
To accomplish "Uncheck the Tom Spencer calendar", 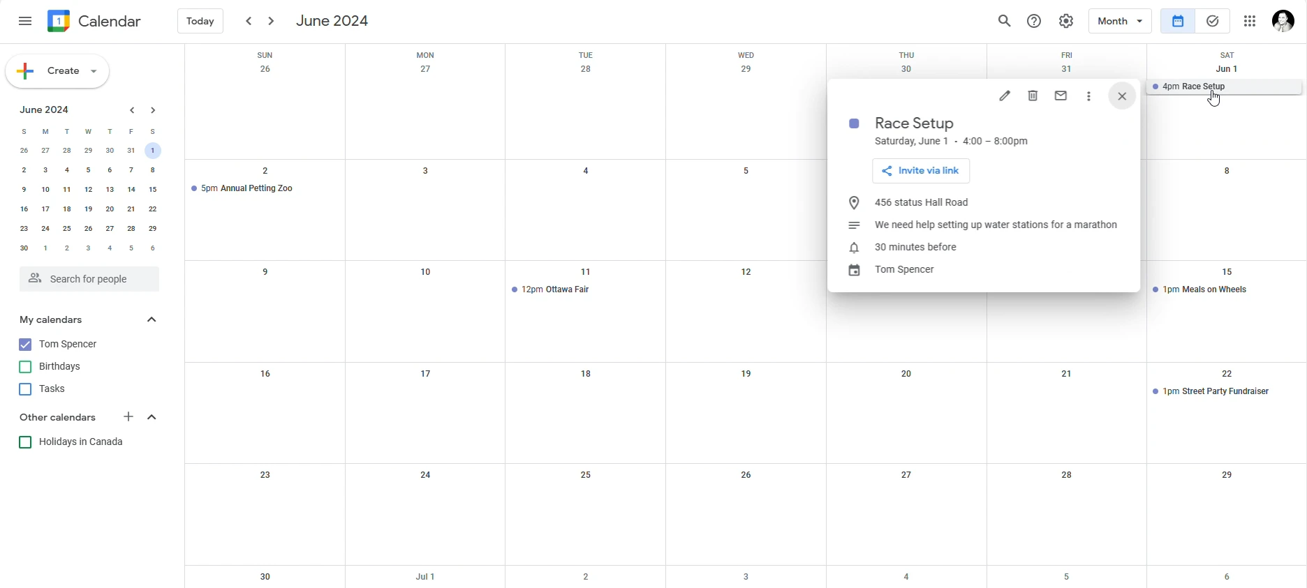I will click(x=25, y=345).
